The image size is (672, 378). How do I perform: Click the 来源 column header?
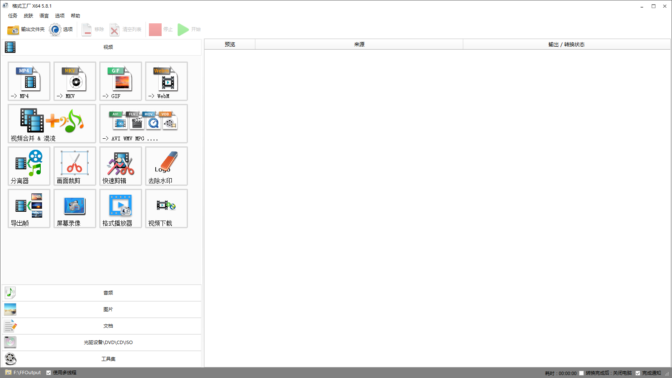coord(359,45)
